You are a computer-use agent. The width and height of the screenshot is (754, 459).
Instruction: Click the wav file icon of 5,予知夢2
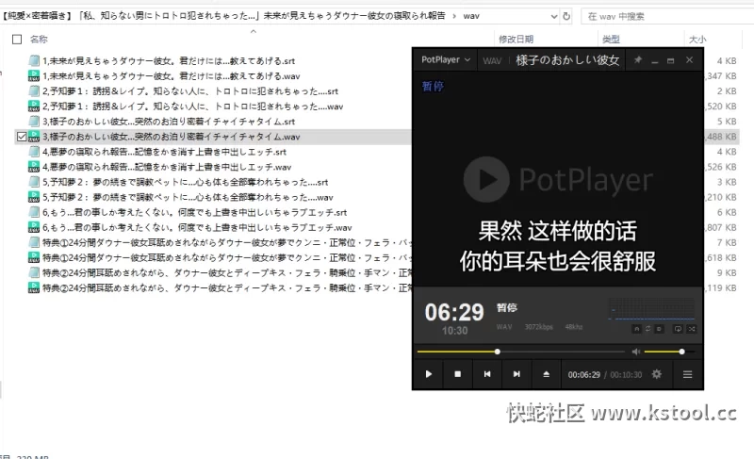(x=34, y=197)
